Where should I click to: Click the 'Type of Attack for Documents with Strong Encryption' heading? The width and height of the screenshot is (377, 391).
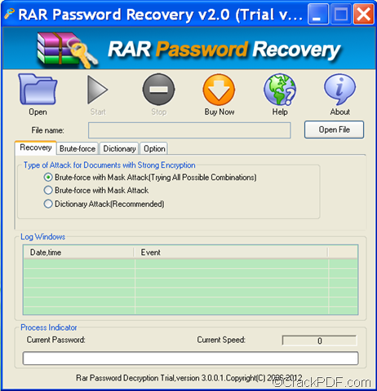point(109,165)
